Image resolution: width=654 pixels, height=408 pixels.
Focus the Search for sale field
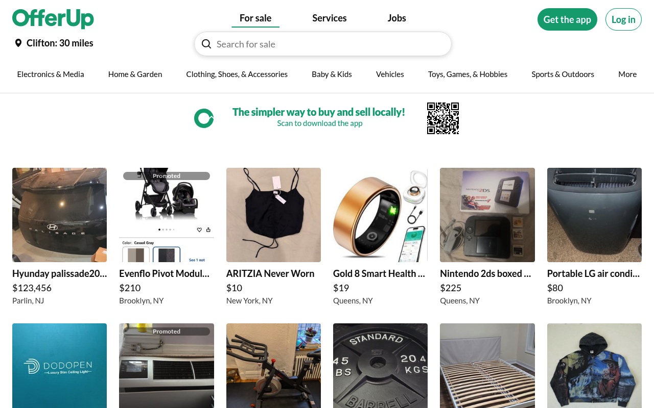(x=323, y=44)
